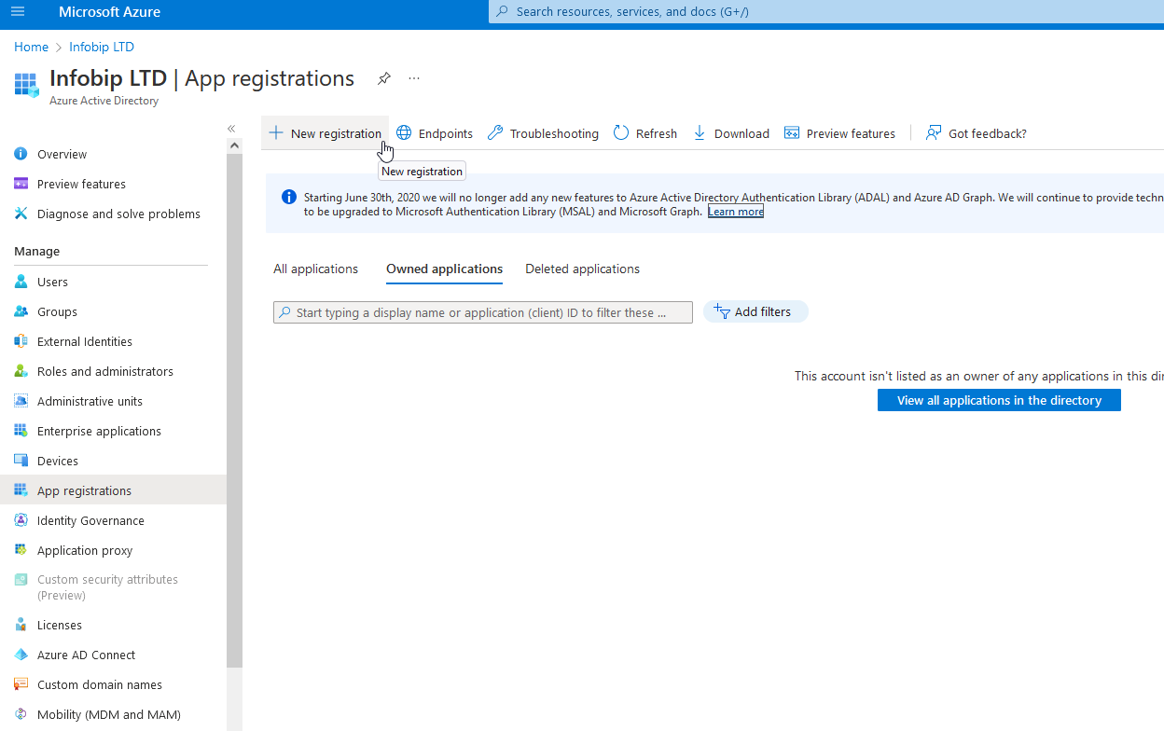The height and width of the screenshot is (731, 1164).
Task: Click the Endpoints globe icon
Action: click(404, 133)
